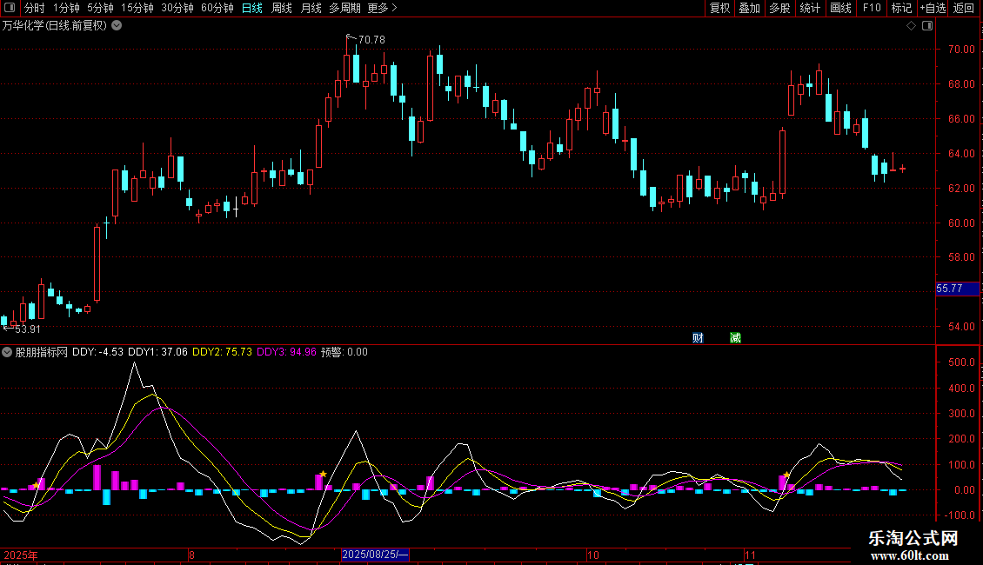The height and width of the screenshot is (565, 983).
Task: Toggle the right side panel icon
Action: coord(927,25)
